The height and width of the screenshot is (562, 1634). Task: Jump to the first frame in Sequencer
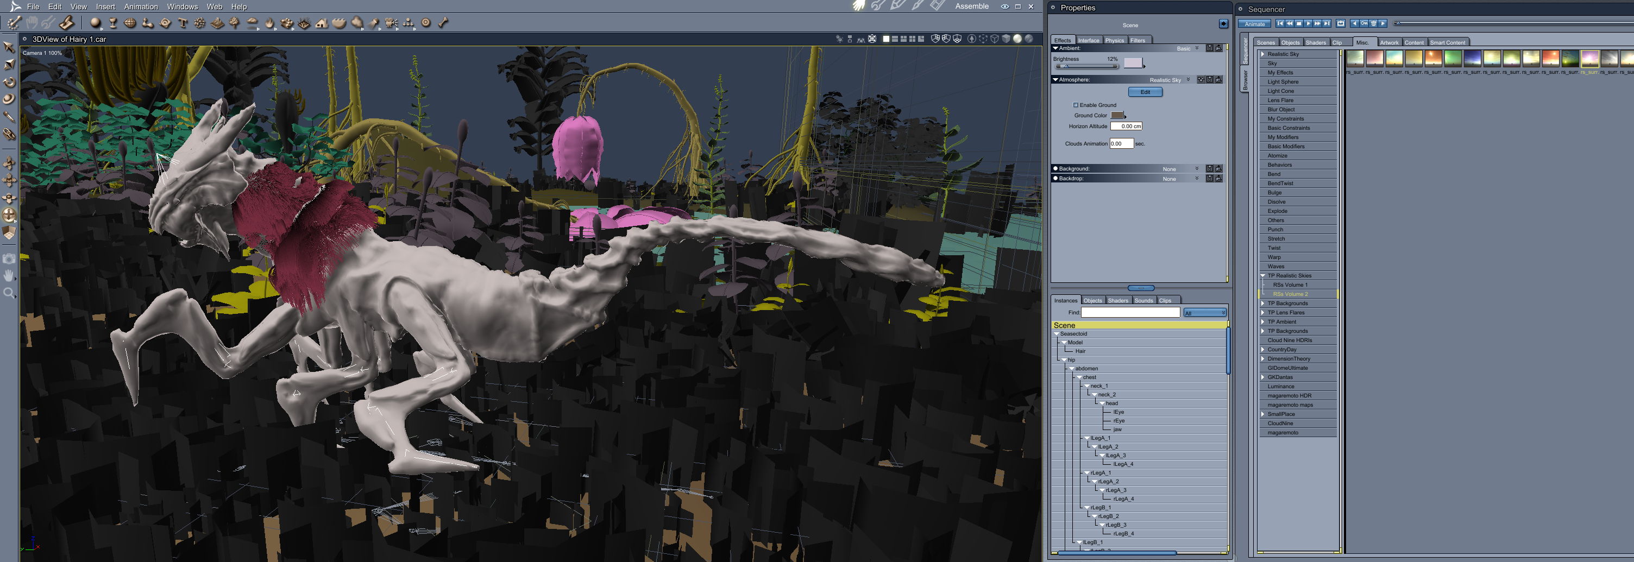(x=1280, y=23)
